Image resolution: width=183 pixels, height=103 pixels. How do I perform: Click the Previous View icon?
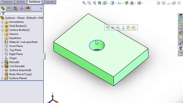94,3
